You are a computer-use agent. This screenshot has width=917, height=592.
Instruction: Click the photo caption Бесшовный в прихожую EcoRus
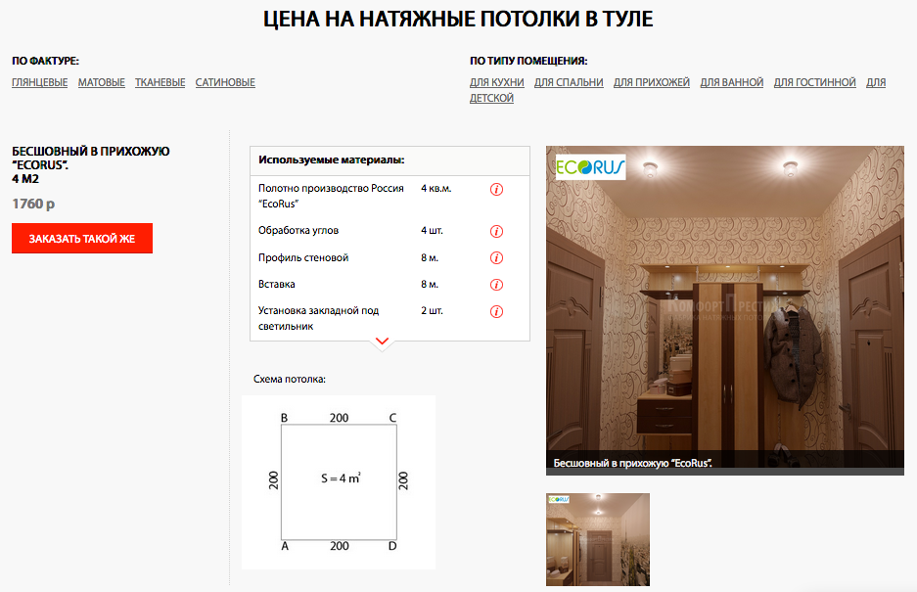point(633,463)
